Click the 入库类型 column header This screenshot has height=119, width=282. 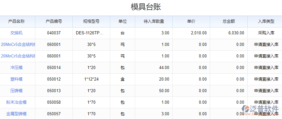[x=266, y=21]
